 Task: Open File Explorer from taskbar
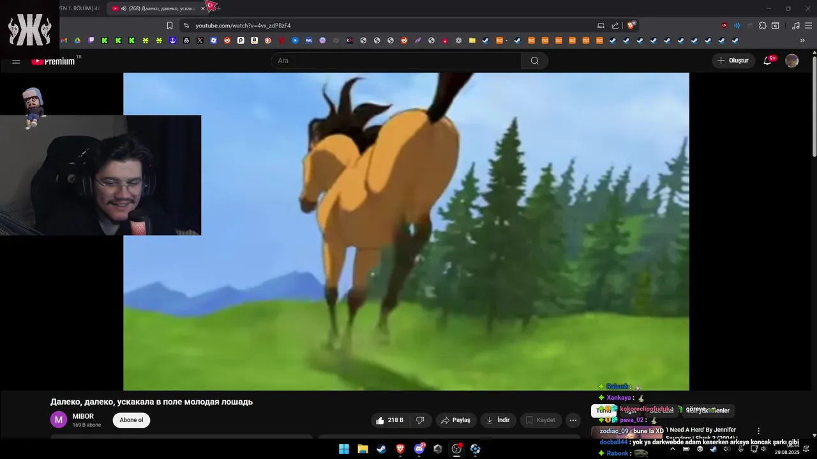point(363,449)
